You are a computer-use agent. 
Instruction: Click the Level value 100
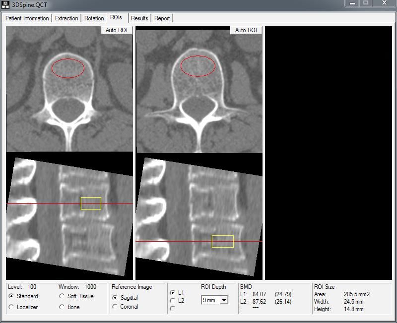[32, 287]
